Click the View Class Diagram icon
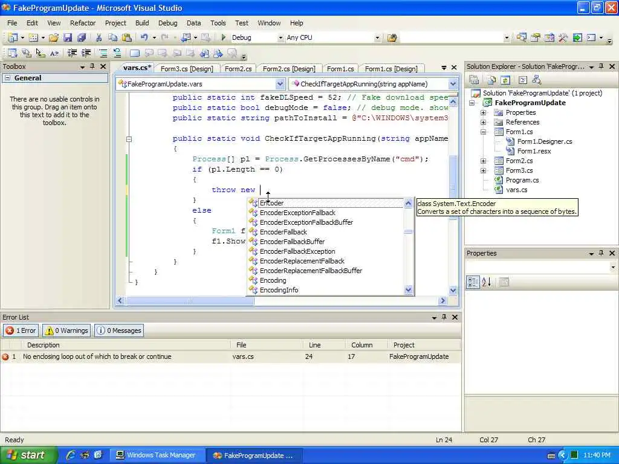The image size is (619, 464). coord(537,80)
